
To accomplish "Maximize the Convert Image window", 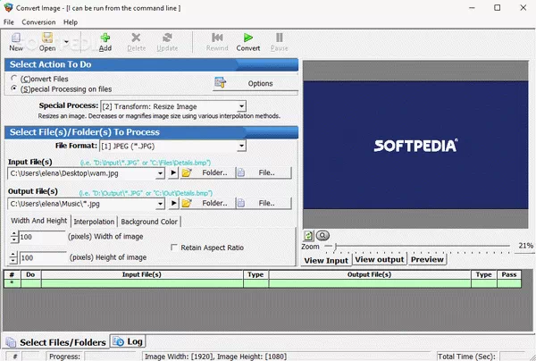I will (498, 7).
